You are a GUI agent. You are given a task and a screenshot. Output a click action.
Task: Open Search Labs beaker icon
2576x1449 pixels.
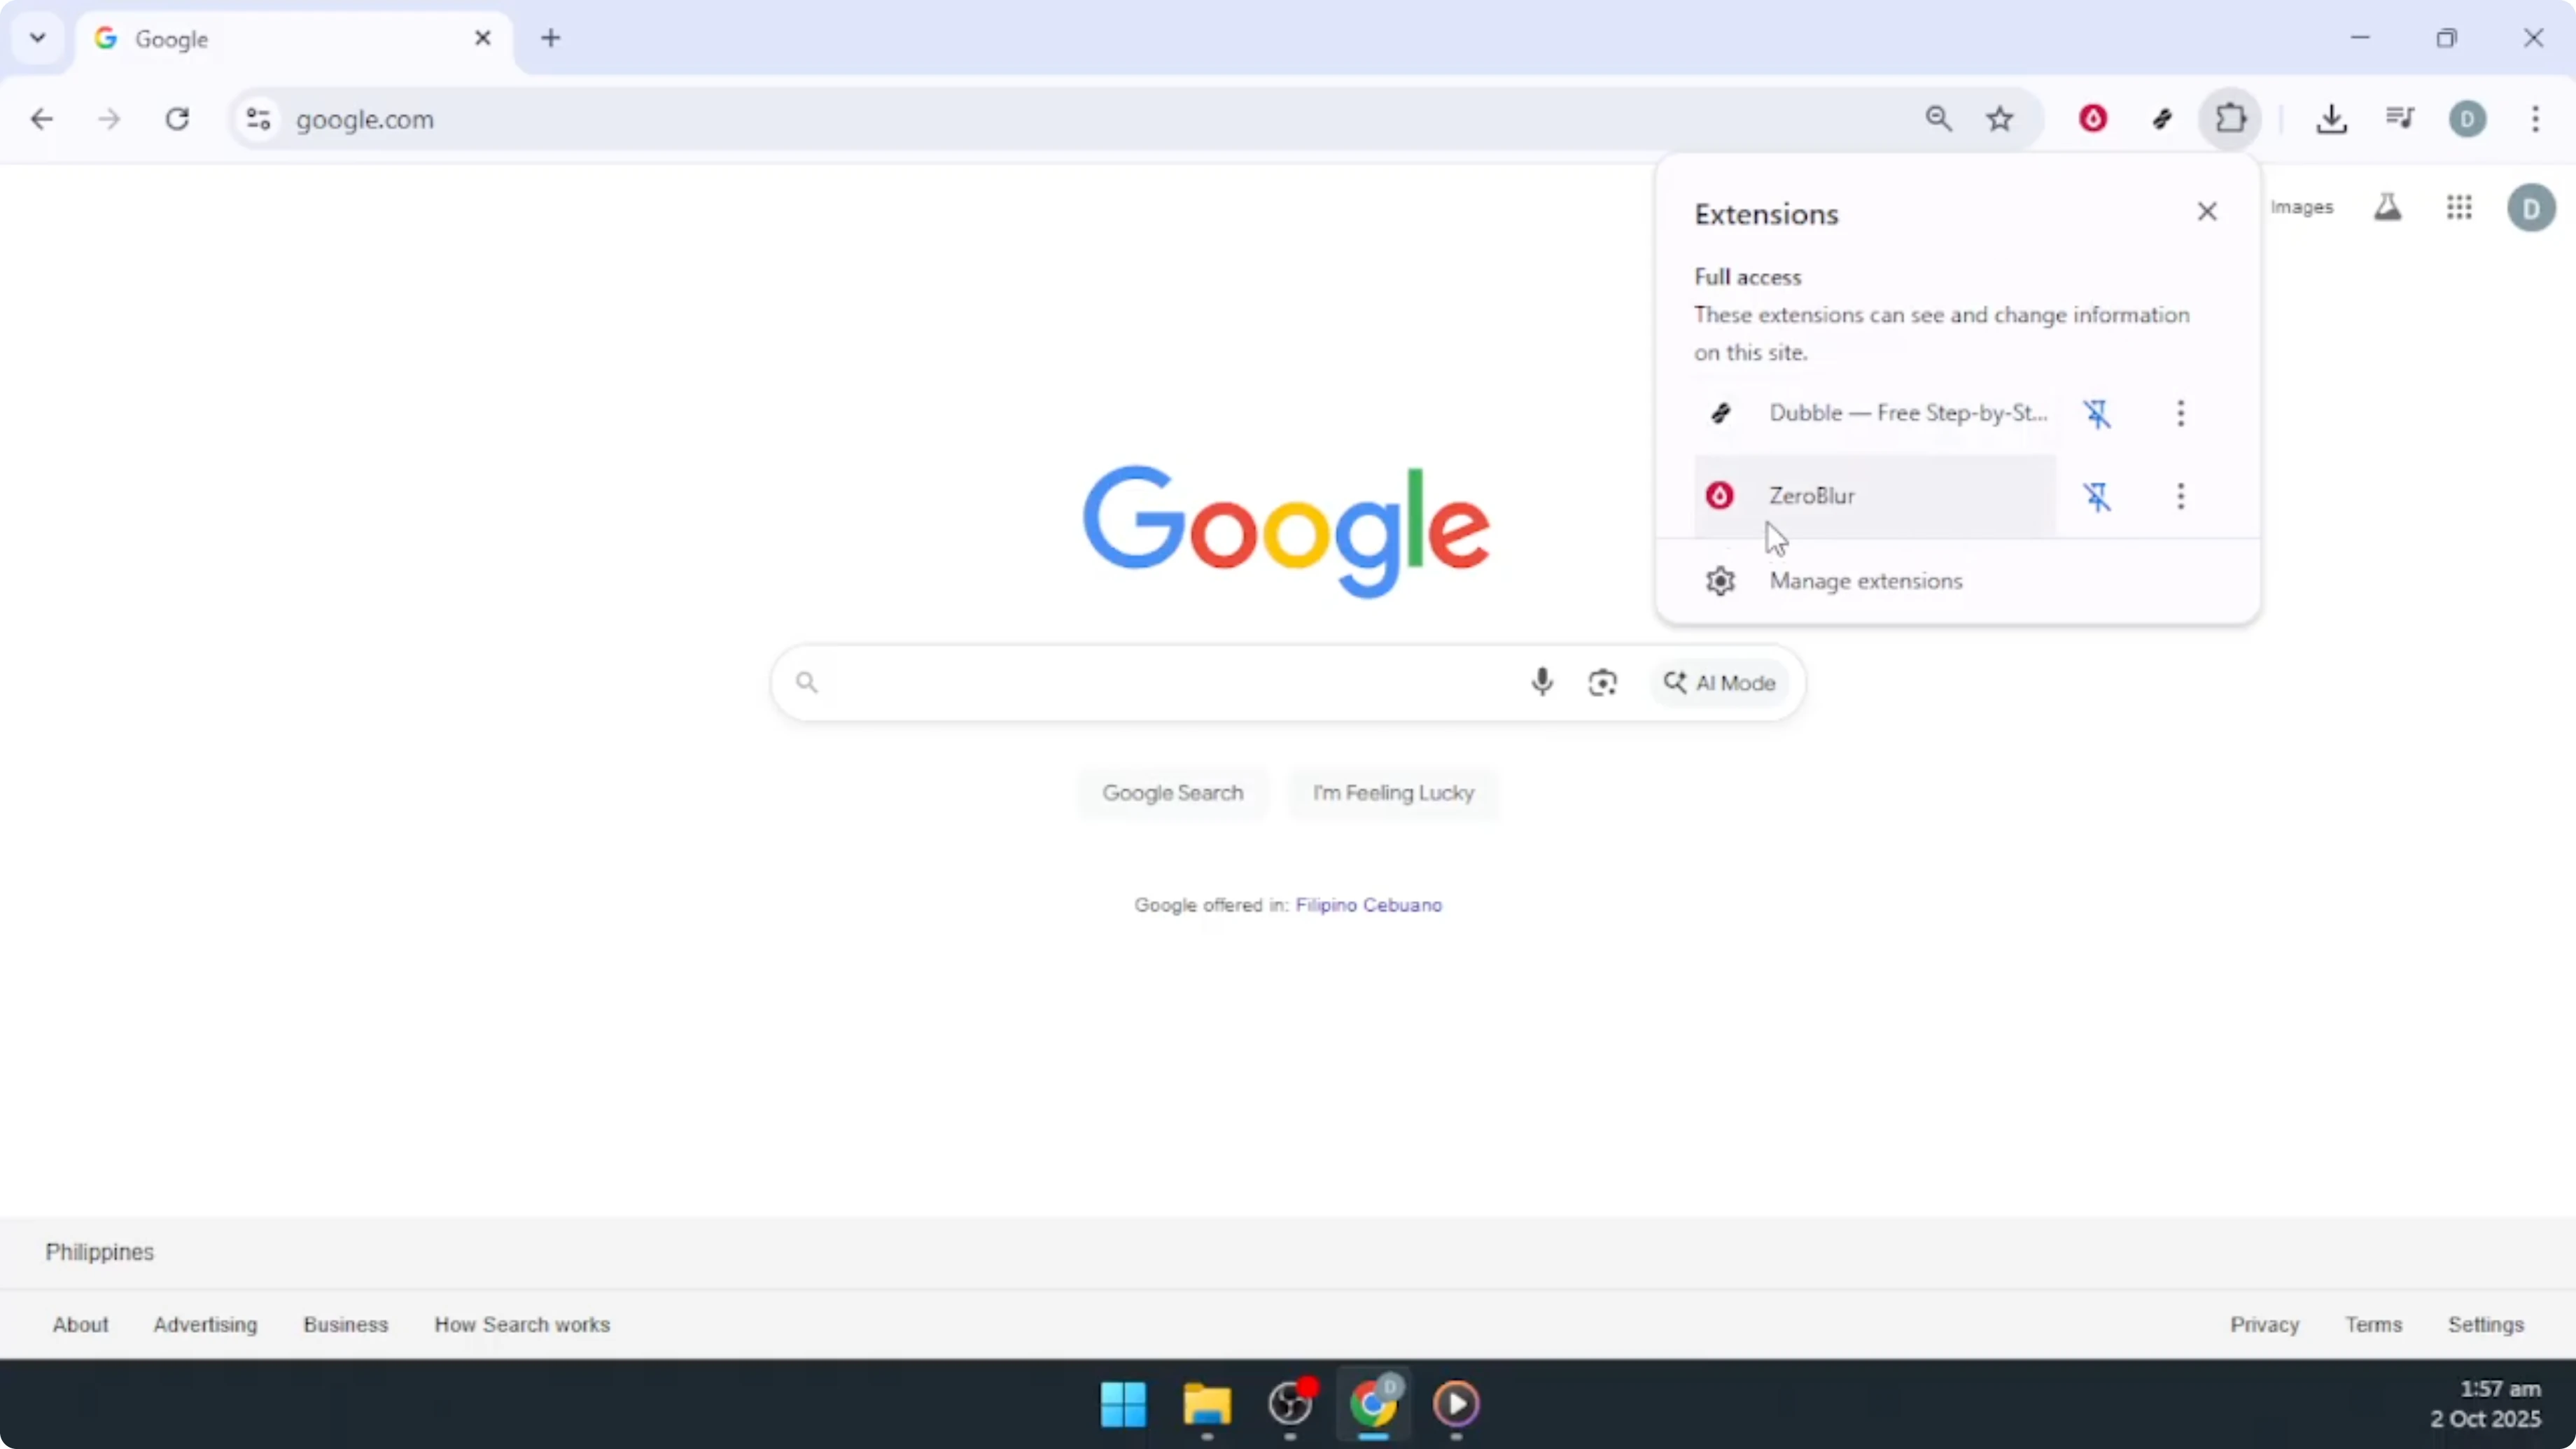(2388, 208)
